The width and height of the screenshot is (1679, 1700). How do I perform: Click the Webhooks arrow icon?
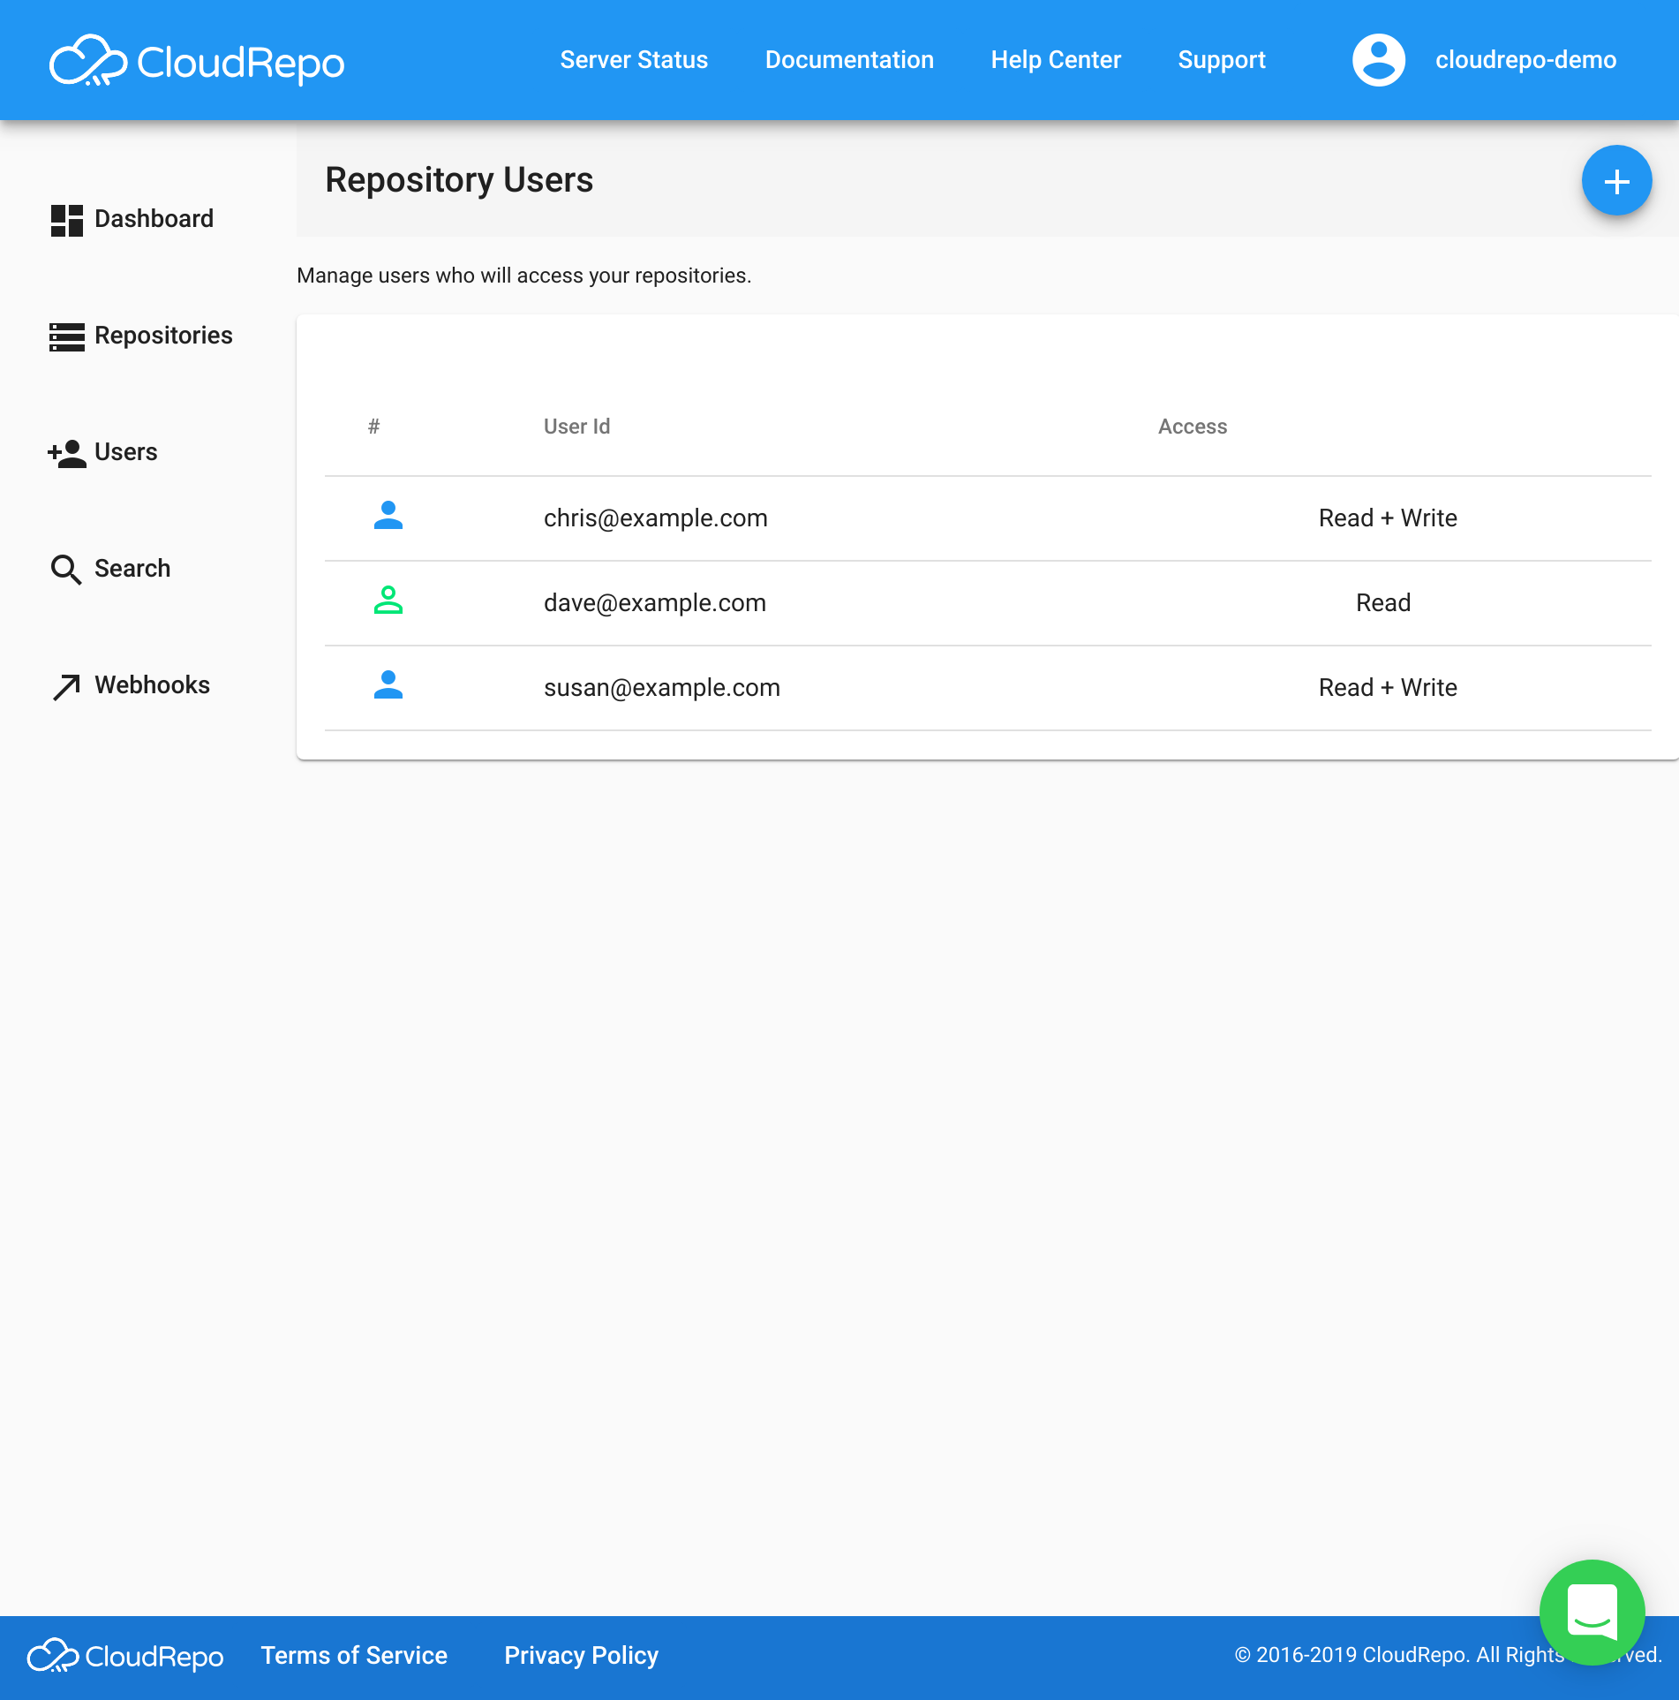[x=66, y=686]
